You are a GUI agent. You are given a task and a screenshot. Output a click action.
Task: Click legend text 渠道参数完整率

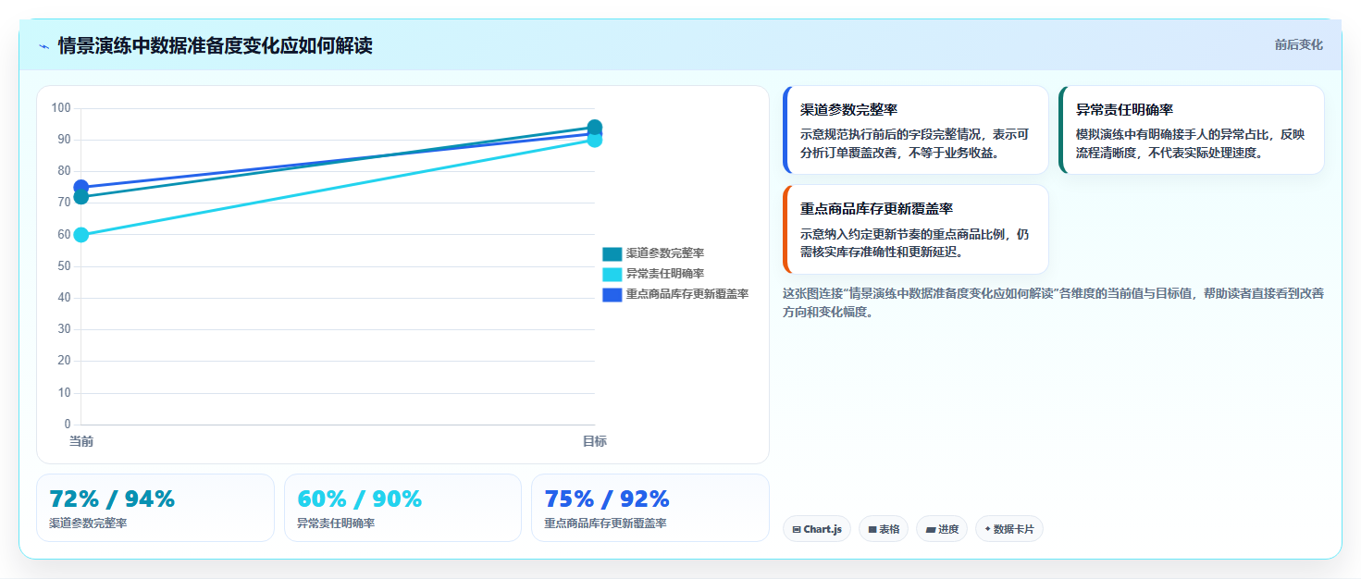click(664, 253)
